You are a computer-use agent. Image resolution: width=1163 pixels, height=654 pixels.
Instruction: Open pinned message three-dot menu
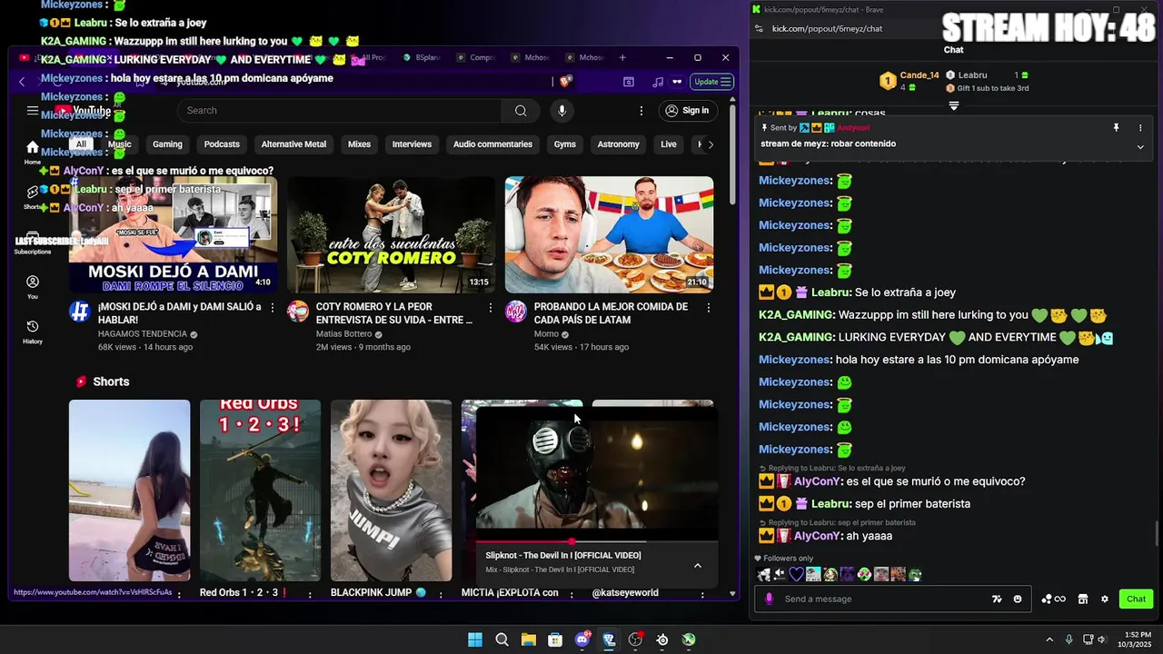tap(1140, 128)
